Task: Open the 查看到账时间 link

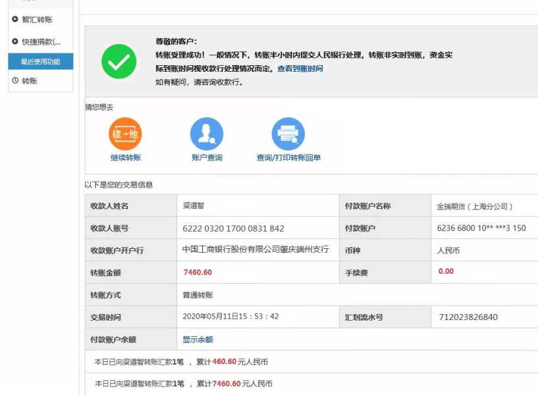Action: pyautogui.click(x=300, y=68)
